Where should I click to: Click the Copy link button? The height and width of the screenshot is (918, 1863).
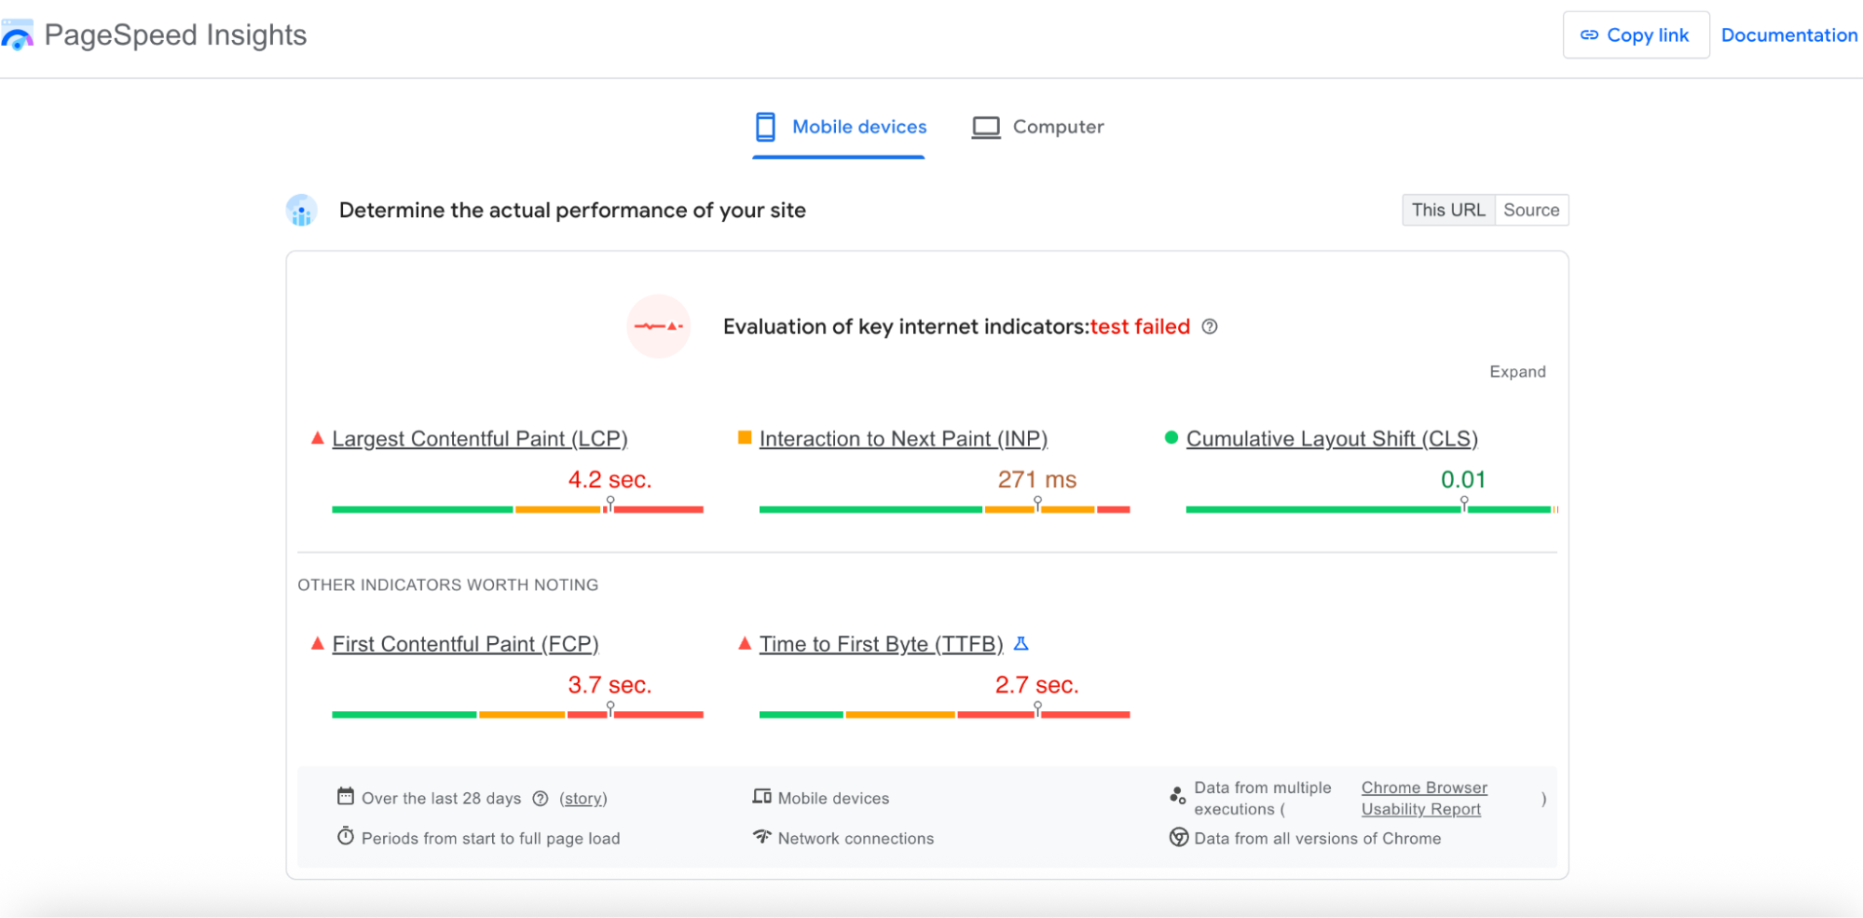tap(1636, 34)
